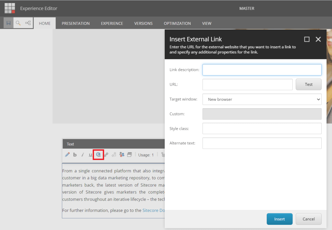Click the insert internal link chain icon
Screen dimensions: 332x230
[106, 155]
